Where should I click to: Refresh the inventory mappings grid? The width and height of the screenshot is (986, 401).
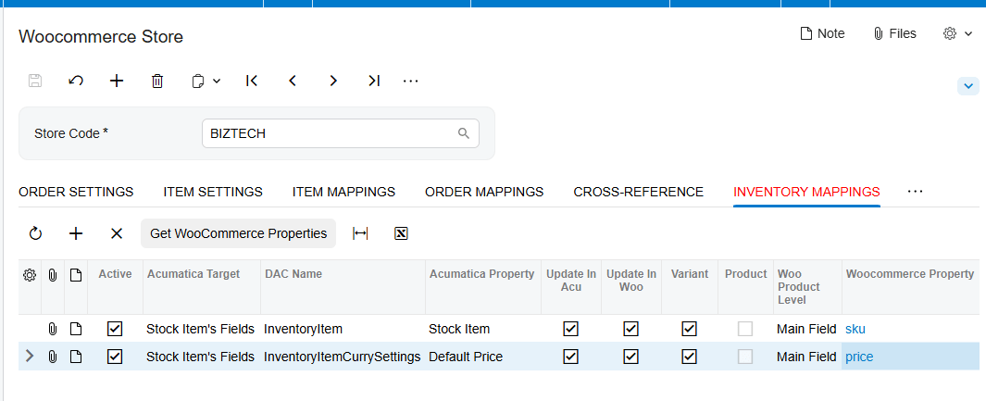[35, 233]
